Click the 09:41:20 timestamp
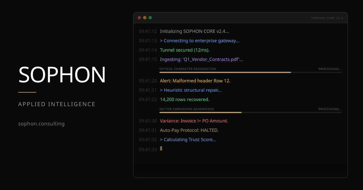The image size is (363, 190). (x=148, y=81)
